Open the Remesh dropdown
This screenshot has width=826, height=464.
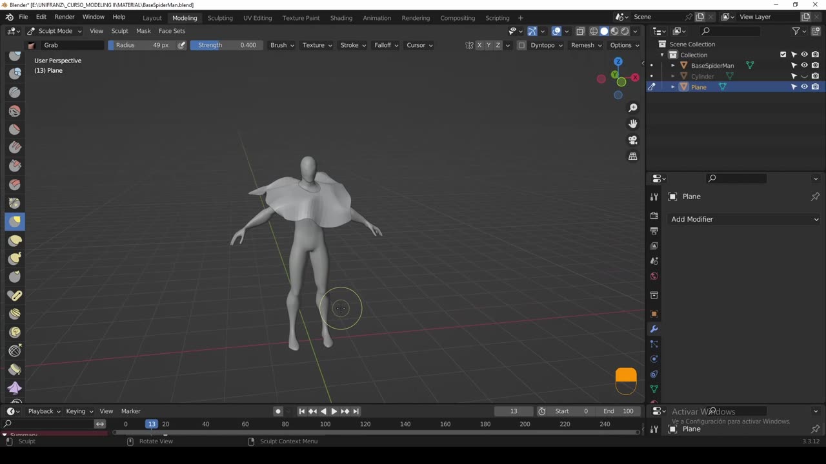pyautogui.click(x=586, y=45)
